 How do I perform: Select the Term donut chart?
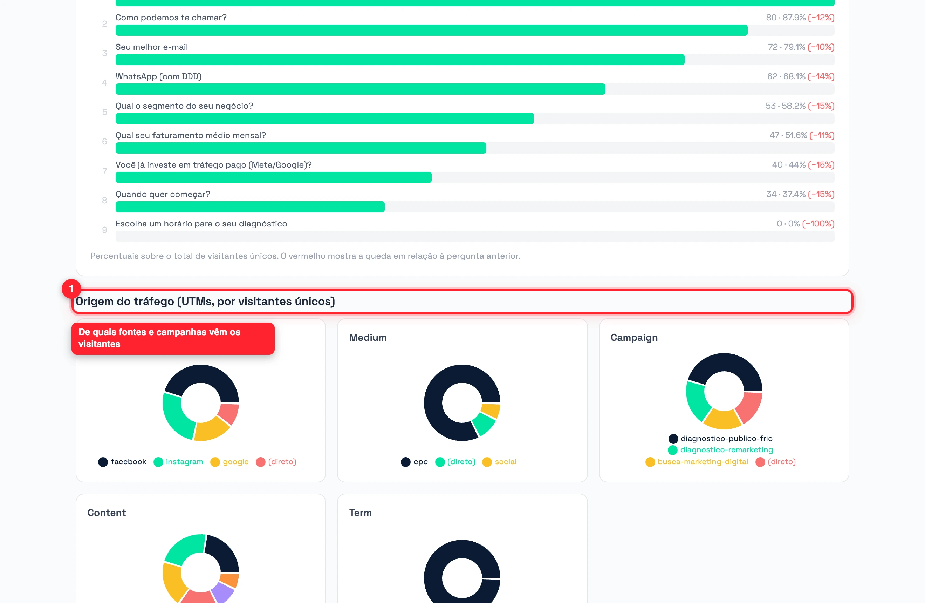tap(462, 571)
